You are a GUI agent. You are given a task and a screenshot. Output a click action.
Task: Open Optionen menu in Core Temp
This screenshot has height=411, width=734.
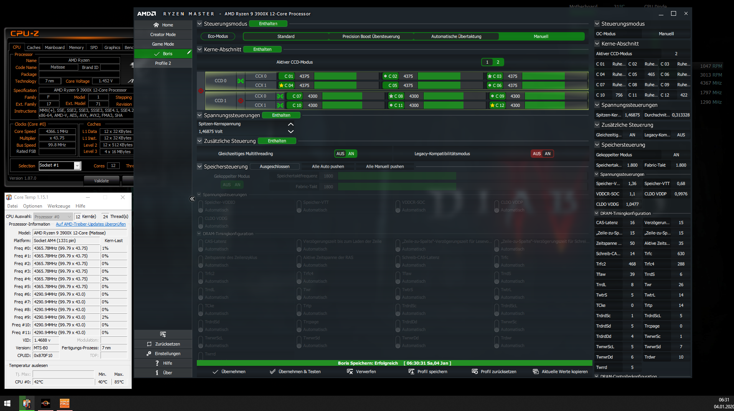(x=33, y=206)
